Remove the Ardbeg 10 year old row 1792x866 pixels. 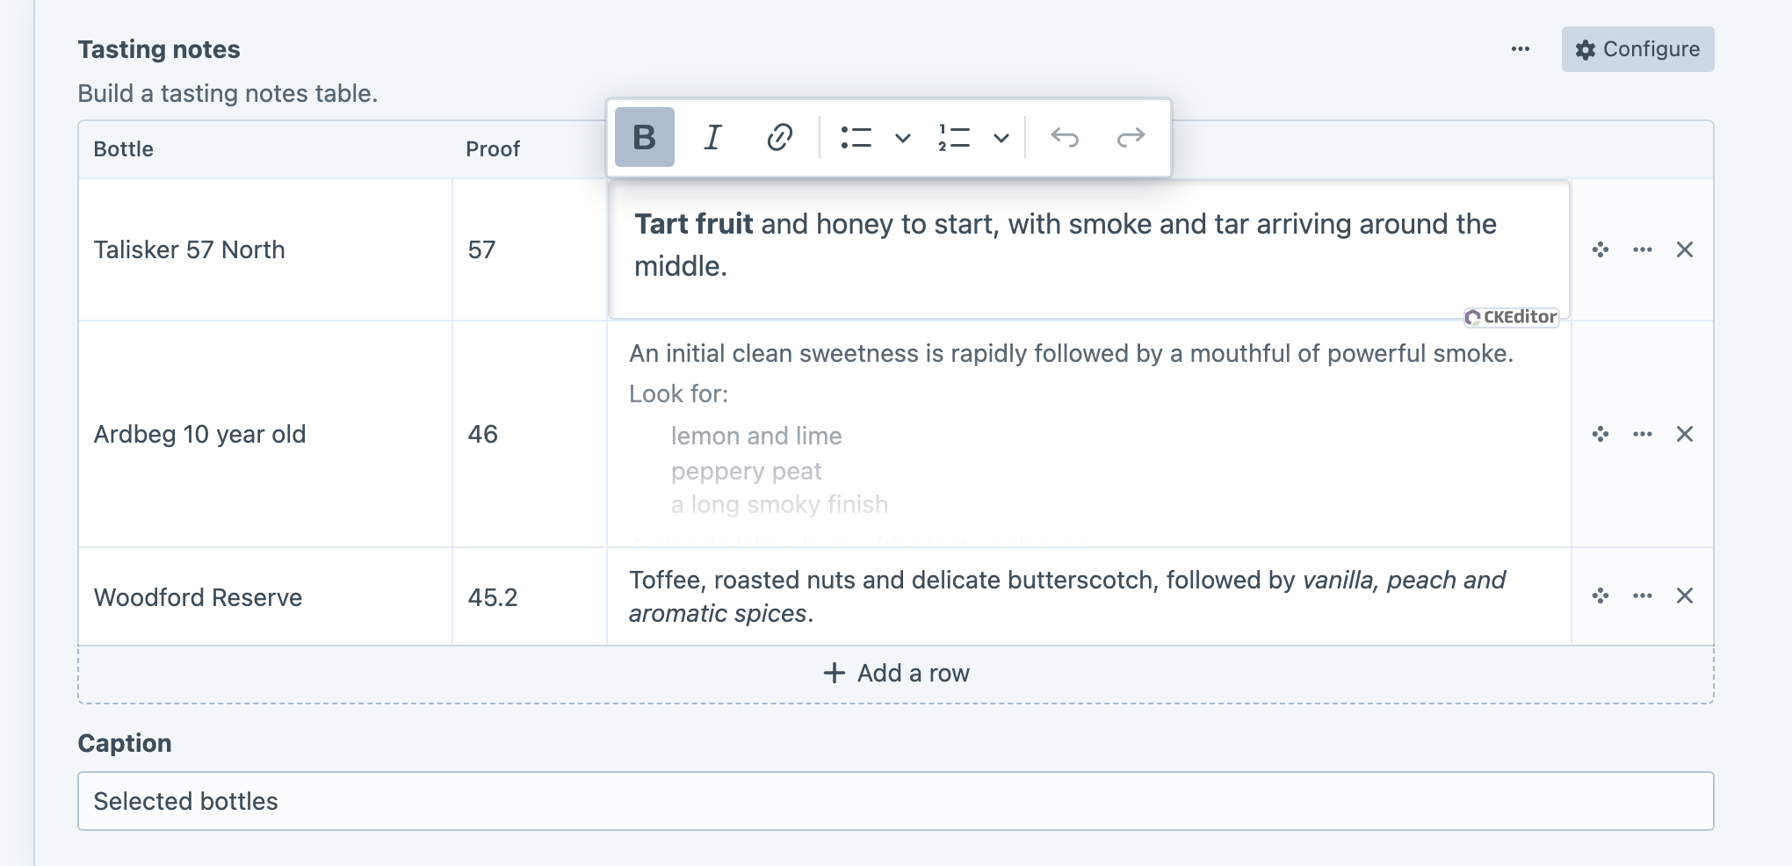[x=1685, y=434]
